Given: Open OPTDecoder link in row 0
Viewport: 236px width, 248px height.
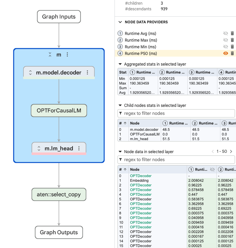Looking at the screenshot, I should (140, 176).
